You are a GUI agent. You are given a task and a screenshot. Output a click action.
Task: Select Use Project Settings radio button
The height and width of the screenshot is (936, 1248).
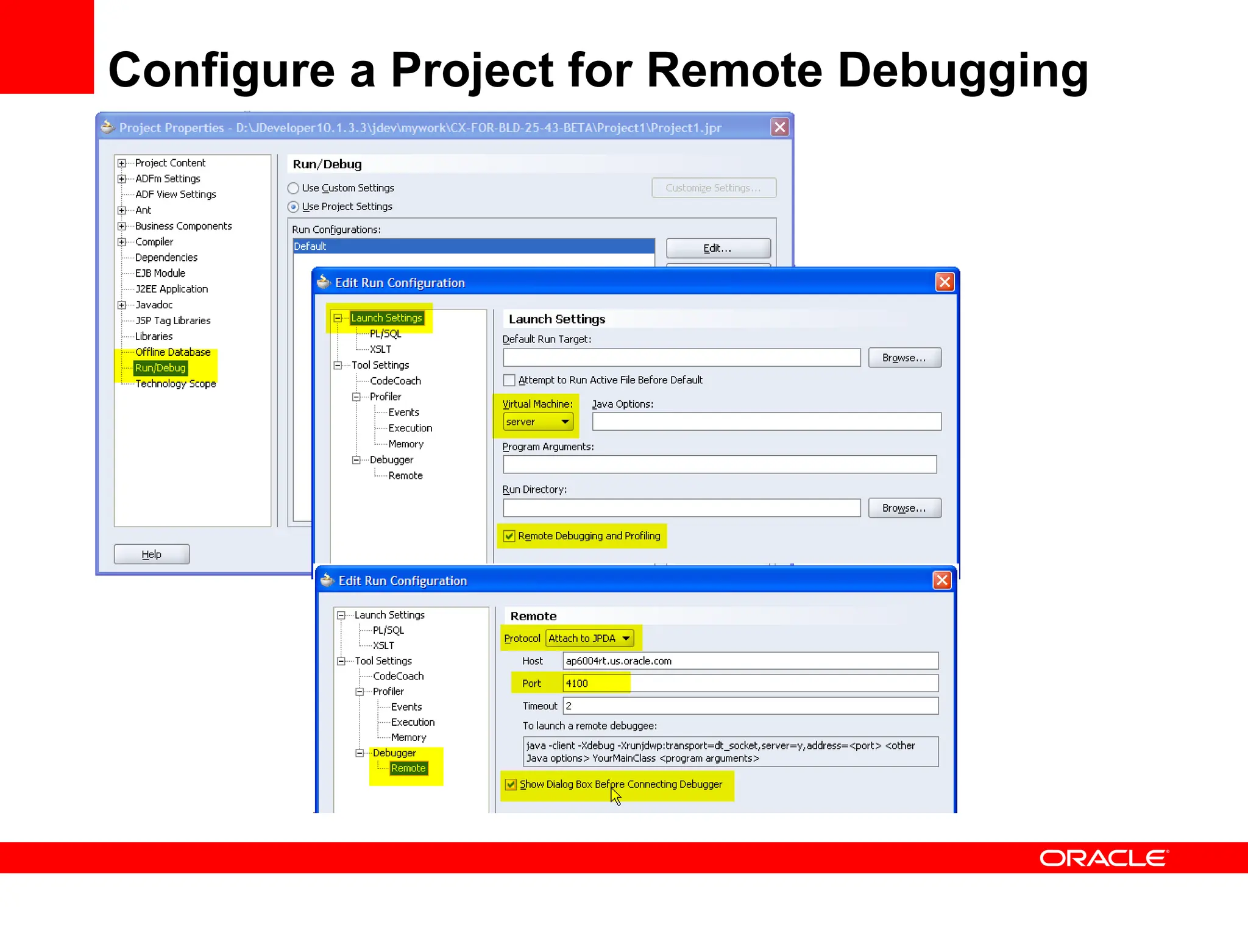click(x=293, y=207)
